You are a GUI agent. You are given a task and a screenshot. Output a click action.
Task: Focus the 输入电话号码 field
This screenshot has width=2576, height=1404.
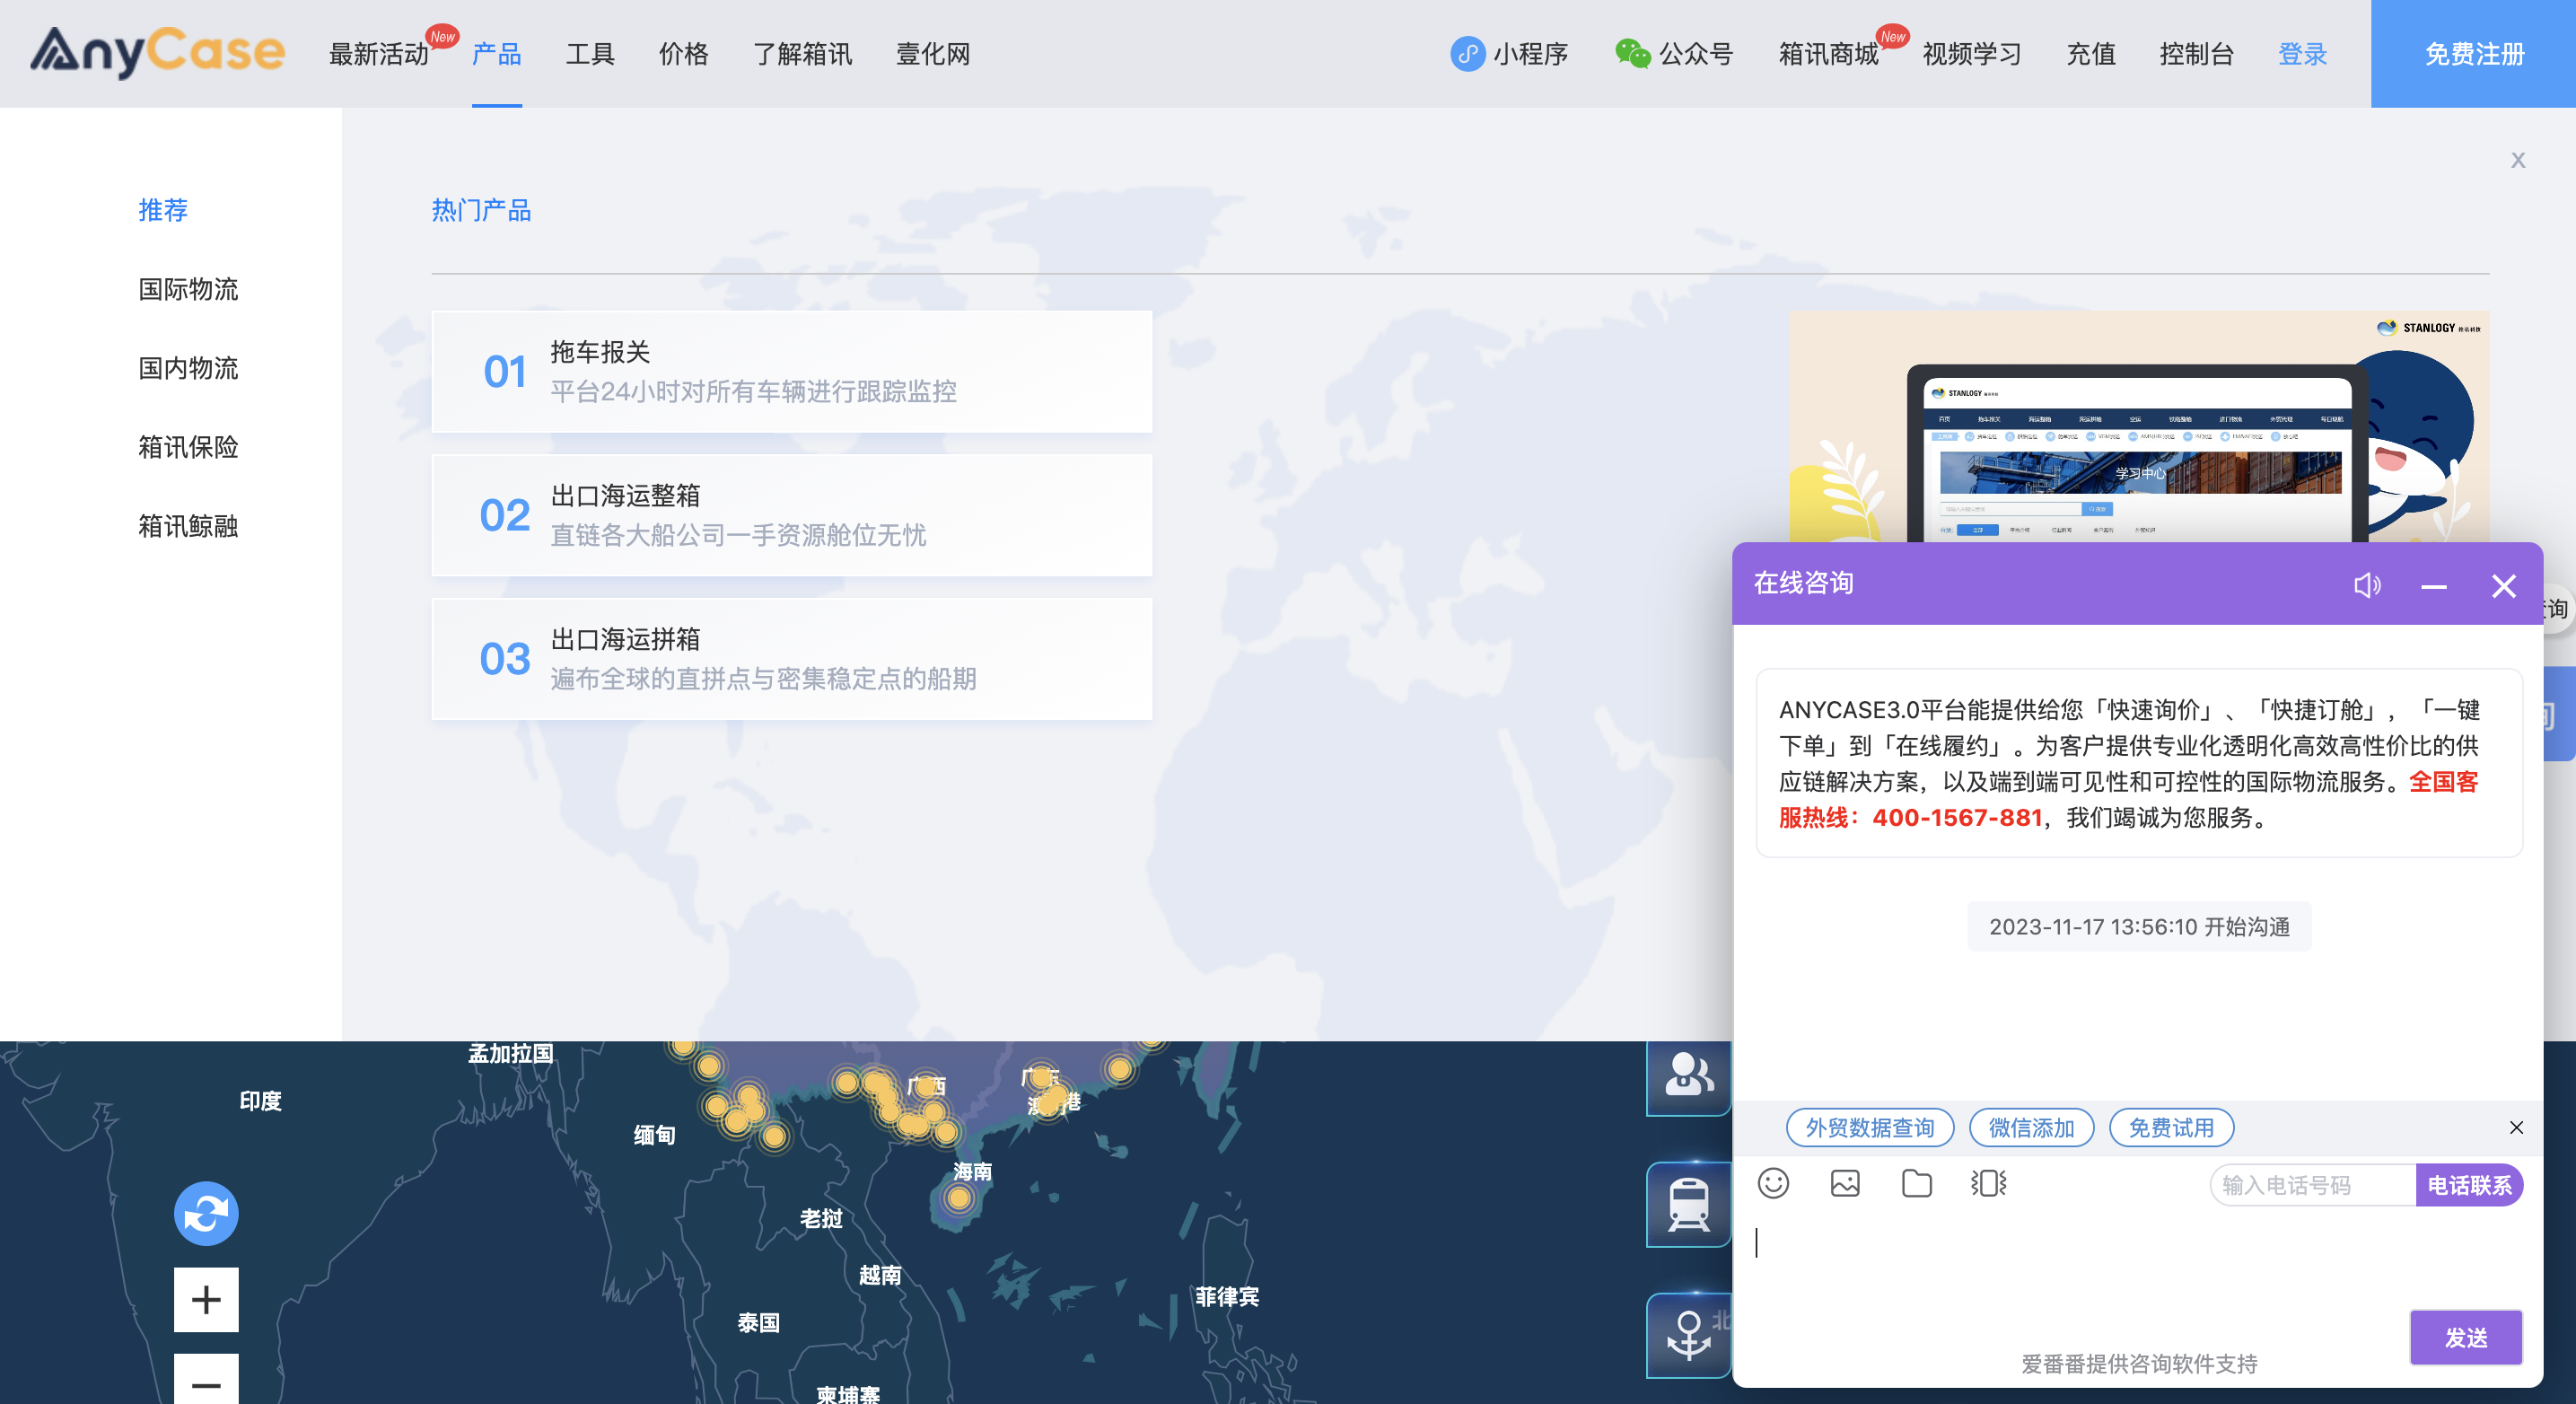pyautogui.click(x=2313, y=1185)
